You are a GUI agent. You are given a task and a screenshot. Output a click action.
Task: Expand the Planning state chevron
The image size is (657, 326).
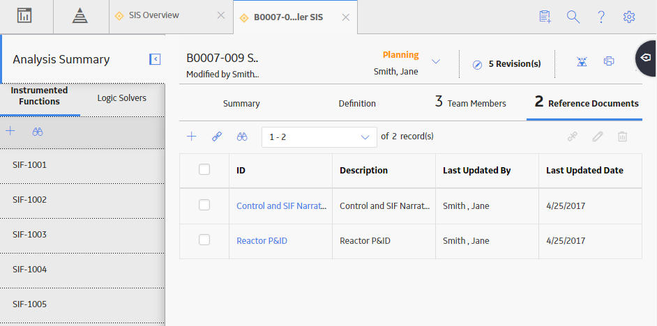[x=436, y=61]
